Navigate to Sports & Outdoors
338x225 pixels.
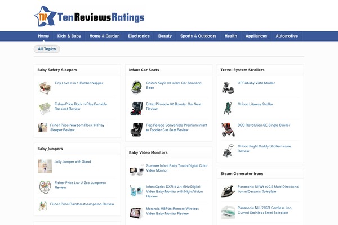(198, 36)
